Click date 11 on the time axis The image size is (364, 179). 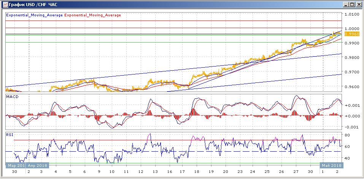(x=126, y=172)
